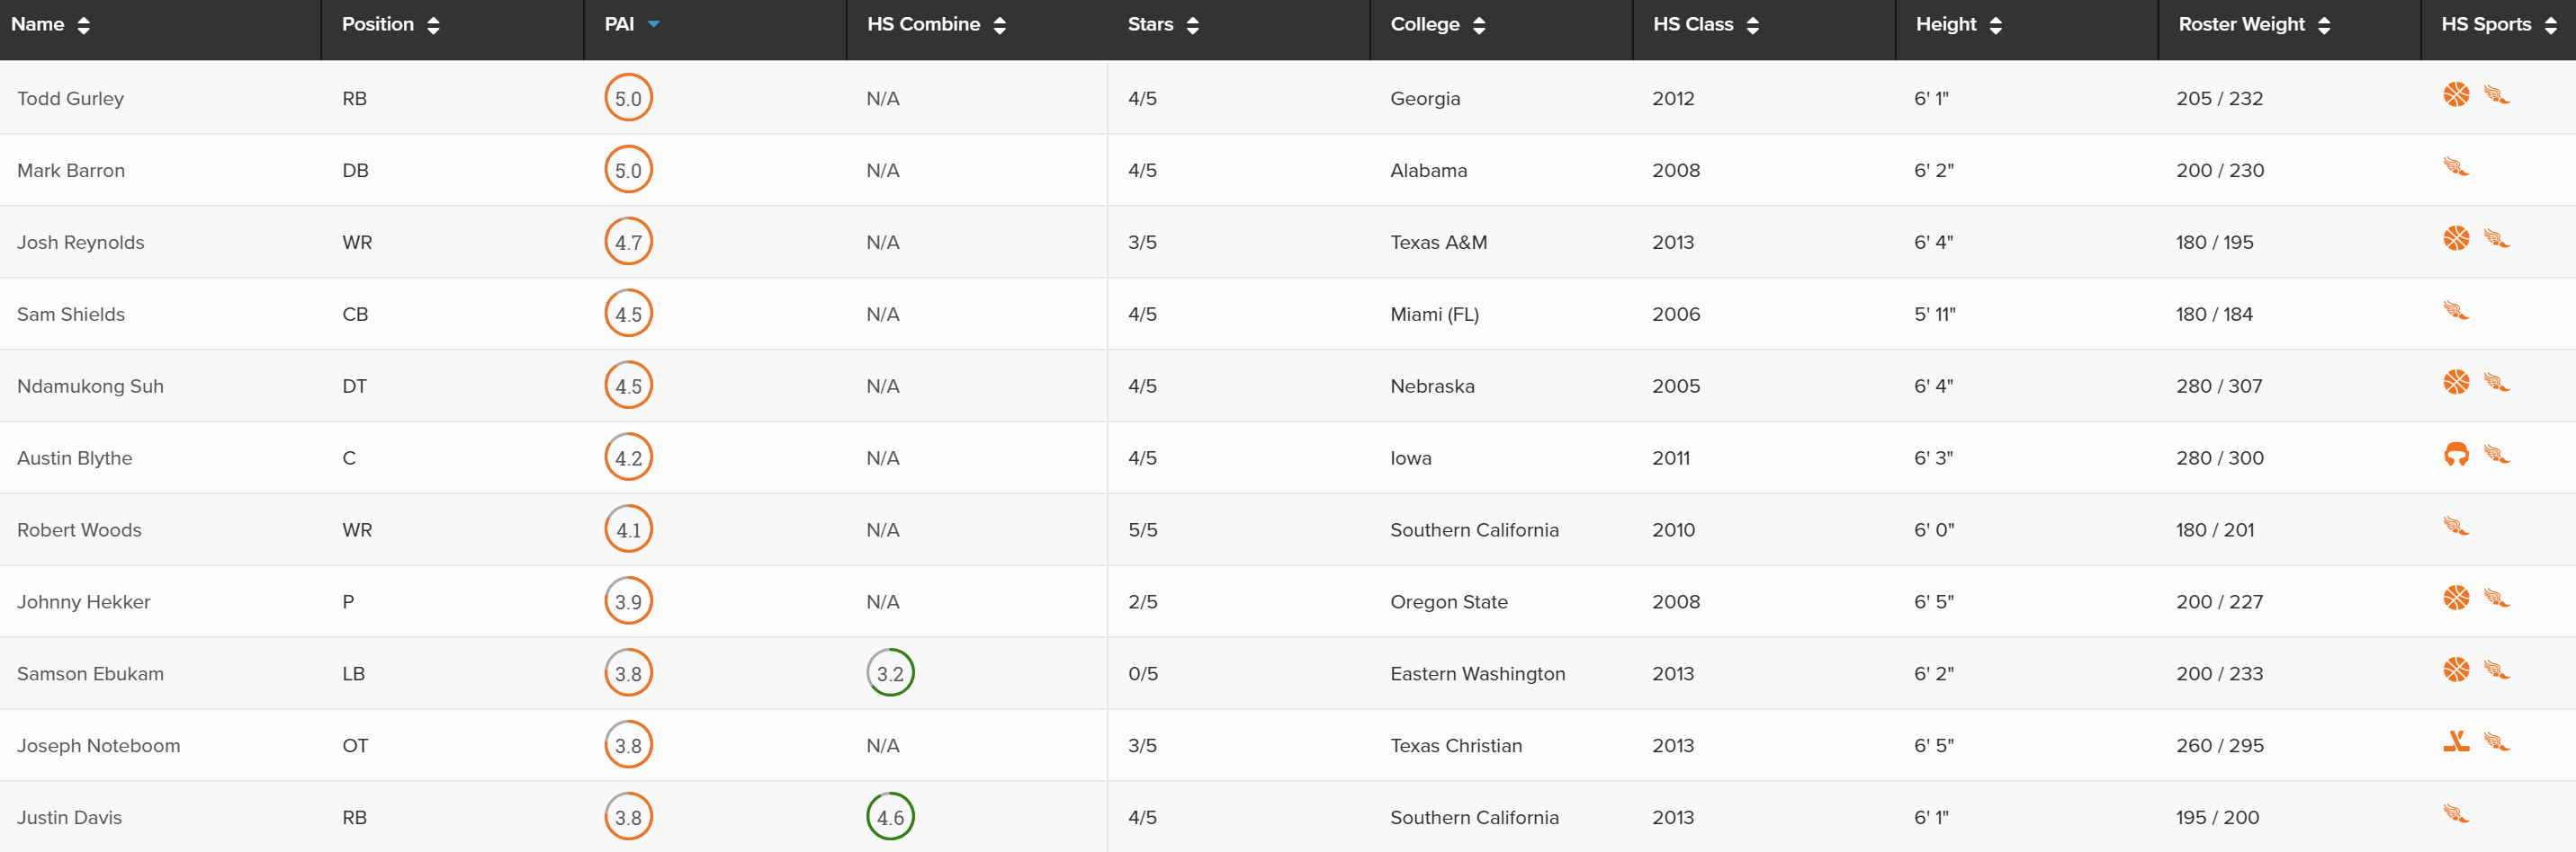Click Texas Christian college cell
The width and height of the screenshot is (2576, 852).
click(x=1456, y=746)
